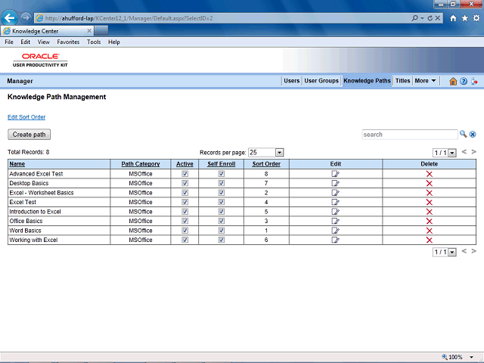
Task: Toggle Self Enroll for Word Basics
Action: tap(222, 231)
